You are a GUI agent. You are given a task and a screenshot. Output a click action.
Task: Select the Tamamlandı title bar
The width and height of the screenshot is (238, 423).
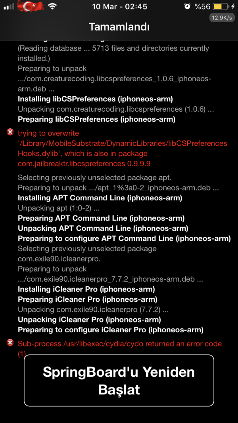click(119, 27)
